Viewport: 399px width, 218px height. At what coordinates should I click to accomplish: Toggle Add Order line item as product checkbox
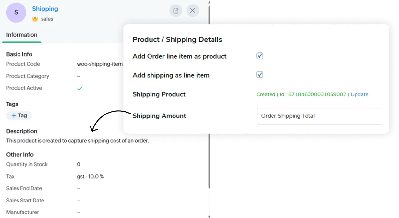260,56
